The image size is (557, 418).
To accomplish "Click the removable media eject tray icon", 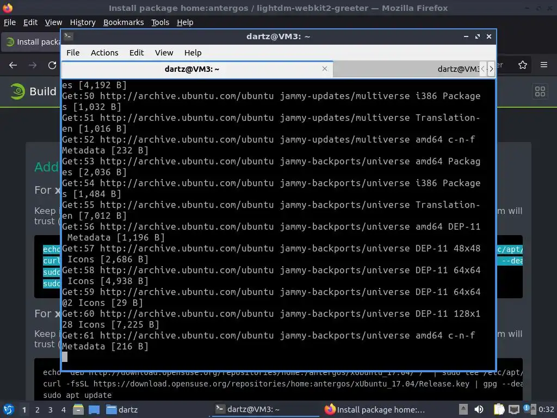I will coord(463,409).
